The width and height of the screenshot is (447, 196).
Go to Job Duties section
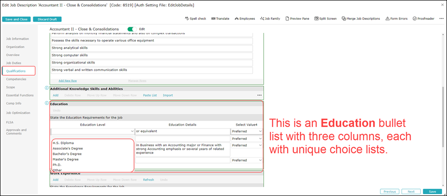coord(14,63)
